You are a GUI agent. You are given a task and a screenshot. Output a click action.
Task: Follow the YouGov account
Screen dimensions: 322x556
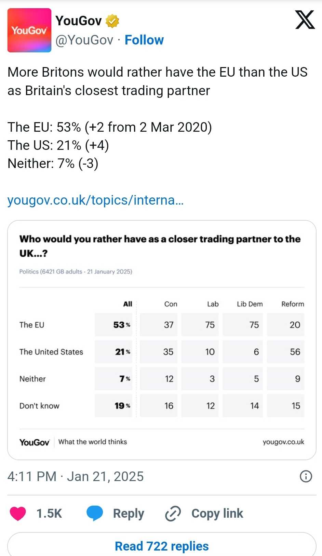pyautogui.click(x=144, y=40)
